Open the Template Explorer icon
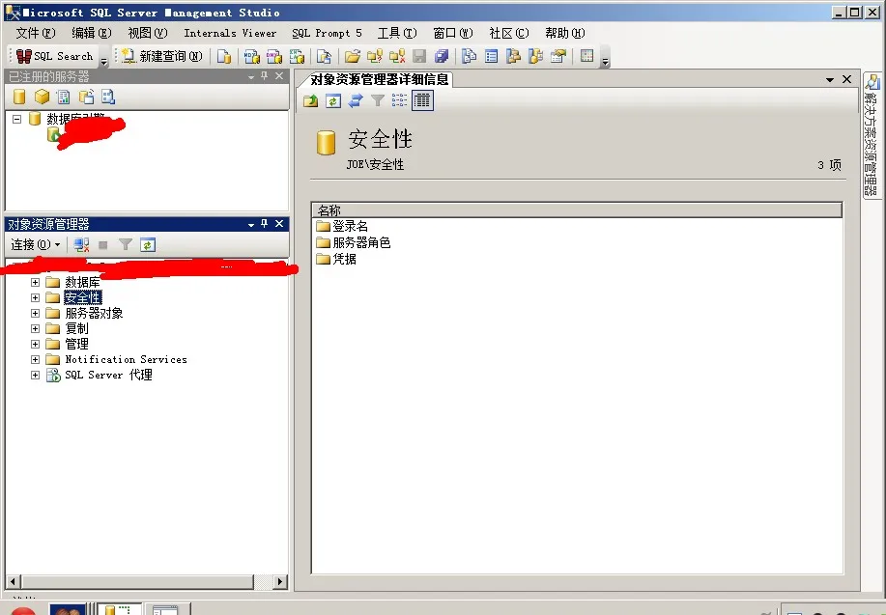This screenshot has width=886, height=615. click(535, 56)
